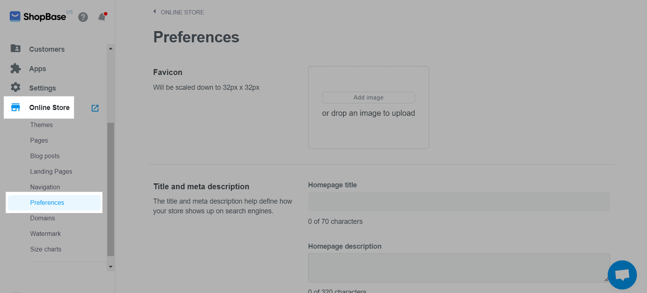Screen dimensions: 647x293
Task: Click the sidebar scrollbar thumb
Action: click(x=110, y=189)
